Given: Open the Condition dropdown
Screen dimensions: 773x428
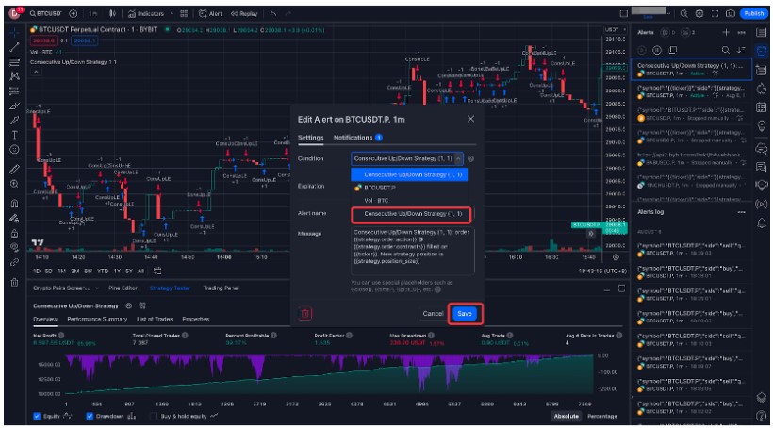Looking at the screenshot, I should 407,158.
